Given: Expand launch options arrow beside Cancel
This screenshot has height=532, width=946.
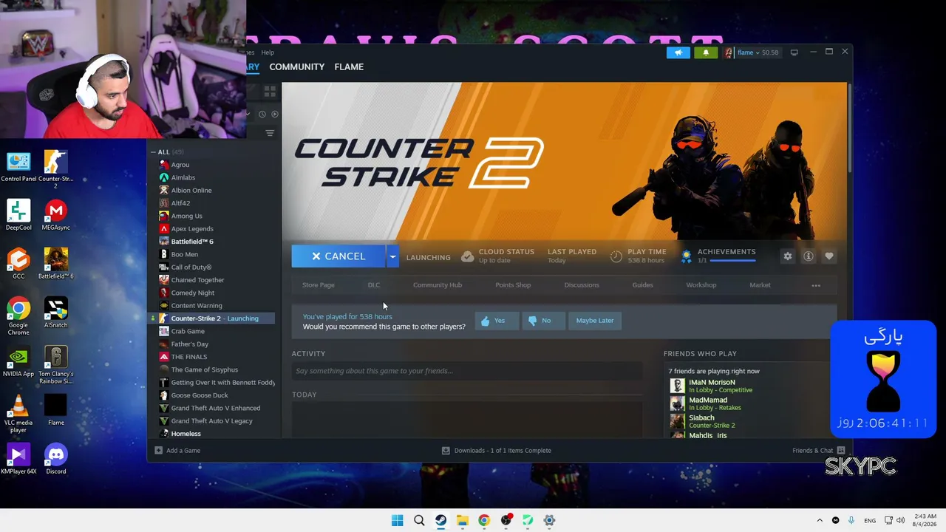Looking at the screenshot, I should pyautogui.click(x=392, y=256).
